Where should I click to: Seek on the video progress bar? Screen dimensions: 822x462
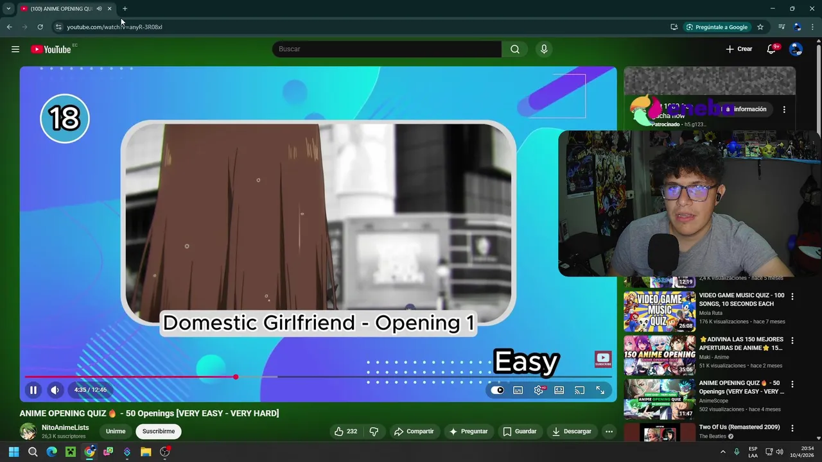point(318,377)
